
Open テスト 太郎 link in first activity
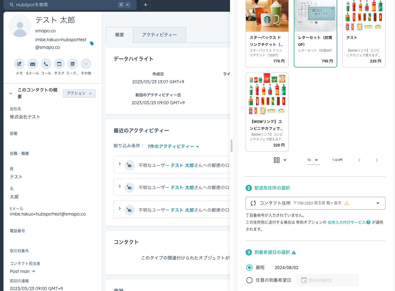182,165
